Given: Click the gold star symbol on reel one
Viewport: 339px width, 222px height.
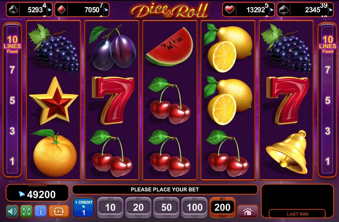Looking at the screenshot, I should pos(53,101).
